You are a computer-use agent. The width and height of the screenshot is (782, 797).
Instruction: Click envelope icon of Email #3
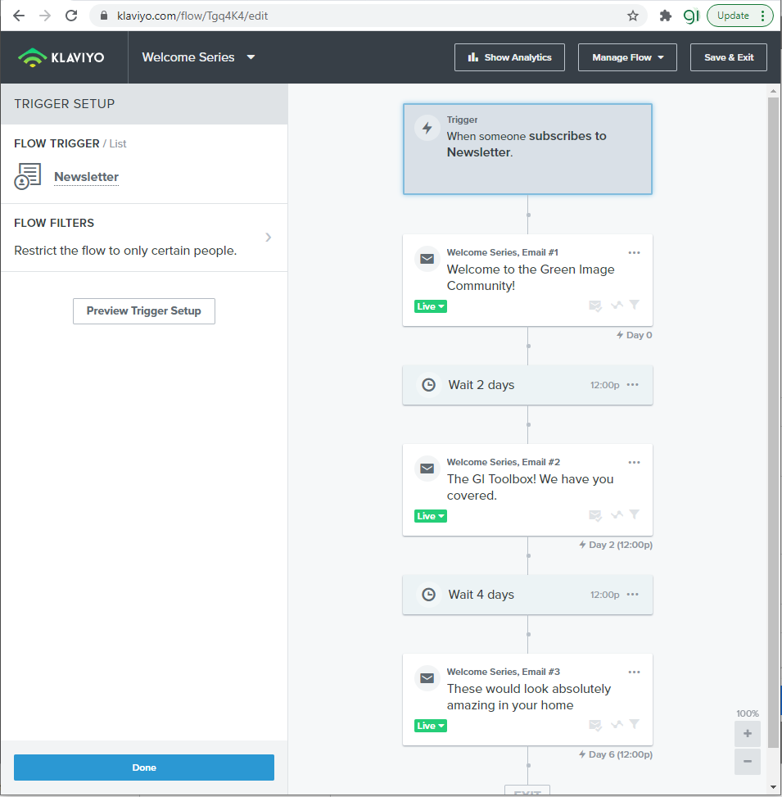[x=427, y=678]
